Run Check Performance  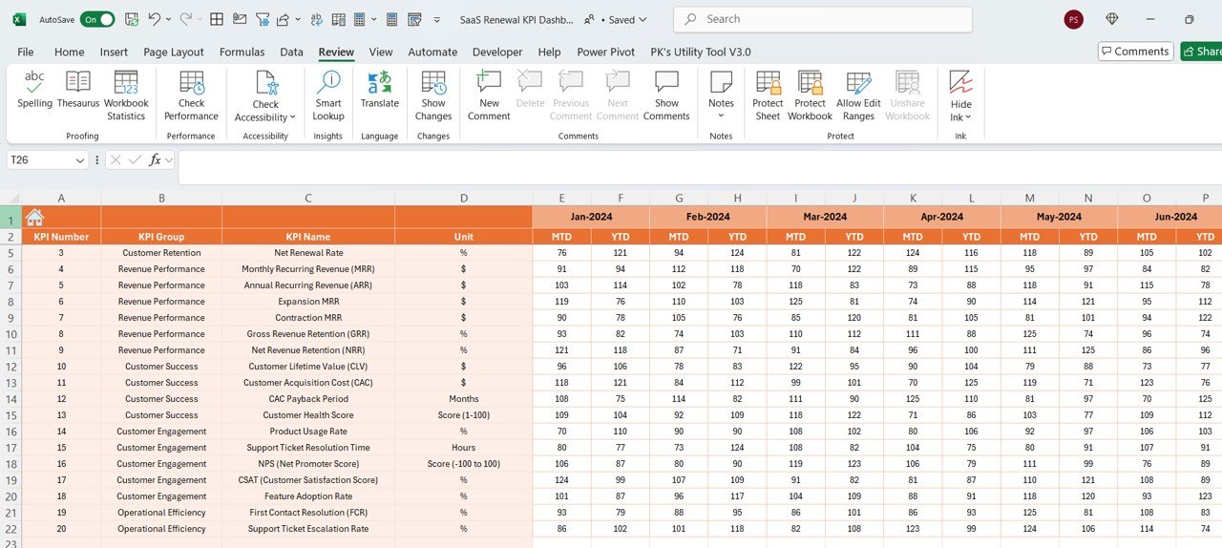[191, 96]
